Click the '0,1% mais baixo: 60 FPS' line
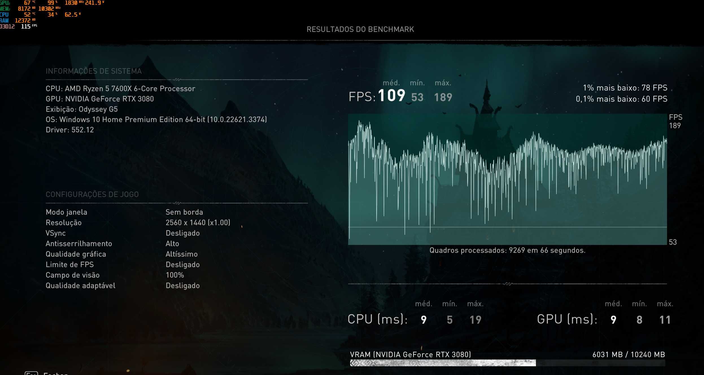 click(x=622, y=99)
